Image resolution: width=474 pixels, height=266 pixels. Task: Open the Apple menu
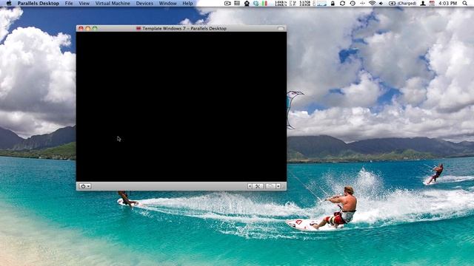pyautogui.click(x=9, y=3)
